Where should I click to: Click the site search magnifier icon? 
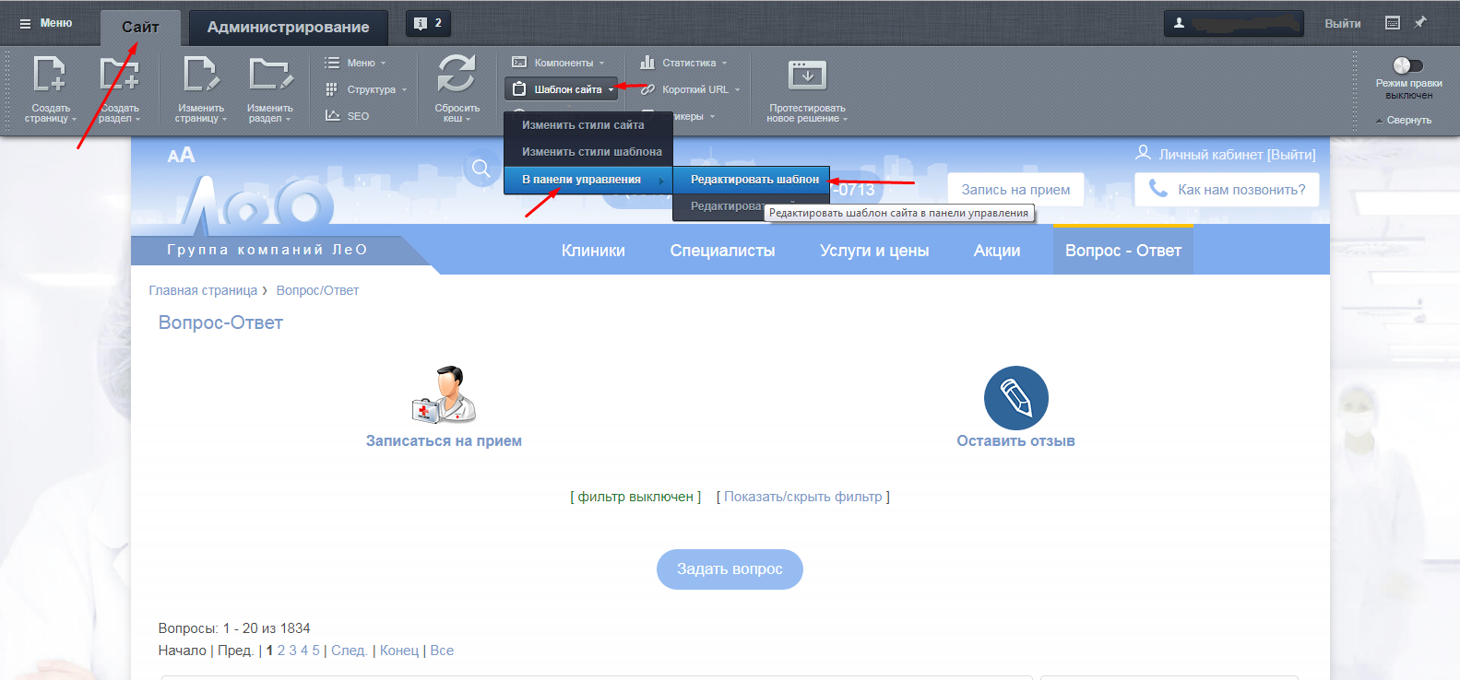point(481,169)
